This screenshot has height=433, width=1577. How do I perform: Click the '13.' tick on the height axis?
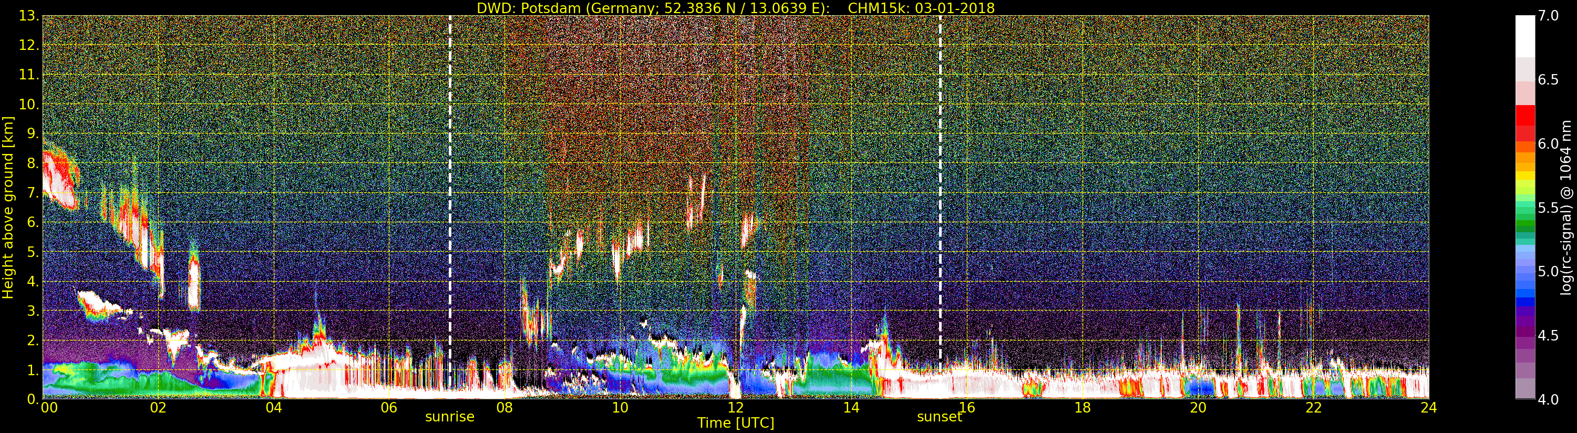(28, 16)
